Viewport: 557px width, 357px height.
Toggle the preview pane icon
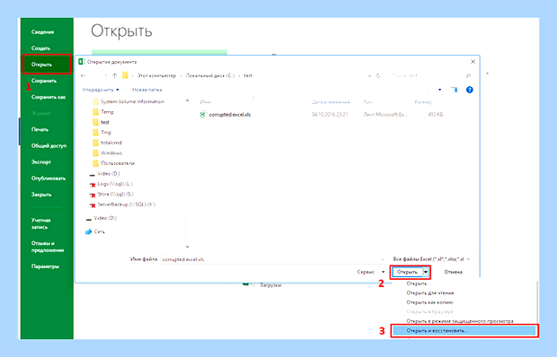[454, 90]
